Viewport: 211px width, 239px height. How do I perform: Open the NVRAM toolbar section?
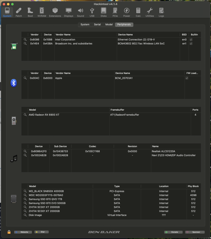(42, 12)
